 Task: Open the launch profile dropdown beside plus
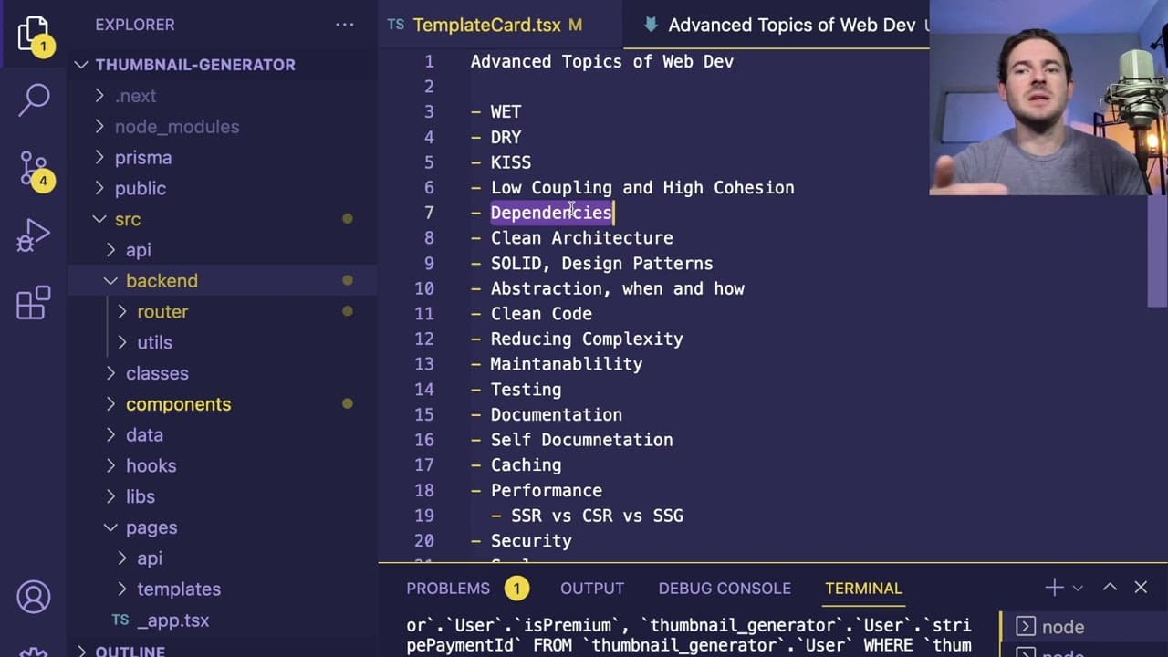1078,589
